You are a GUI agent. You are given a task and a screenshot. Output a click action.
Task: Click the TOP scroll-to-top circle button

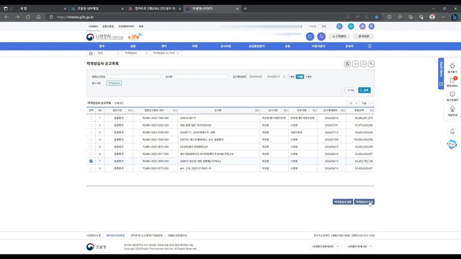click(x=452, y=131)
